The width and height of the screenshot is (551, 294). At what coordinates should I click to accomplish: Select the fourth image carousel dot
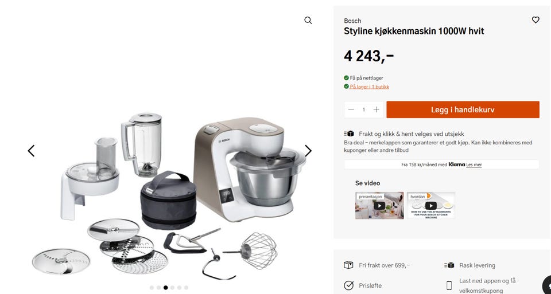pos(173,288)
